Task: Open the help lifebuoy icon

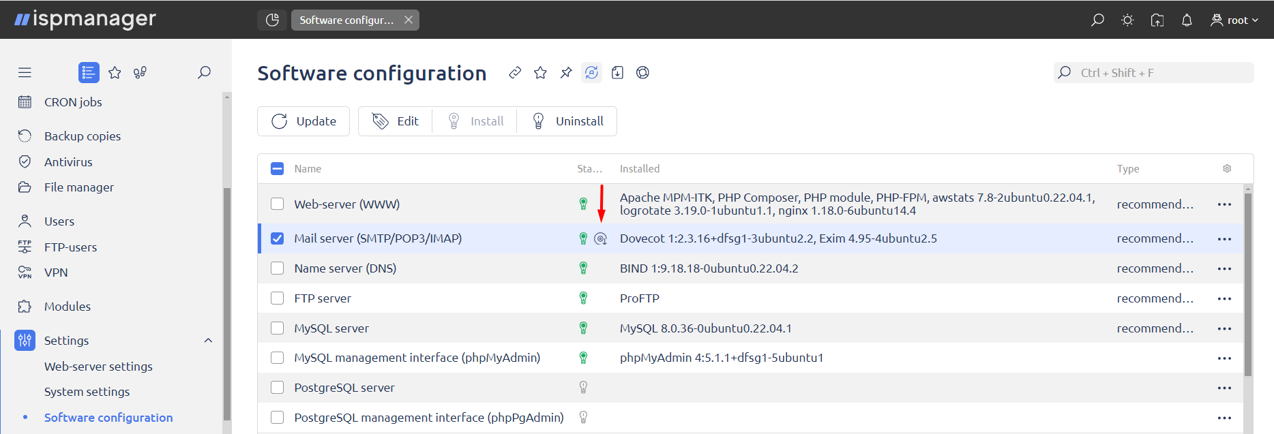Action: tap(642, 72)
